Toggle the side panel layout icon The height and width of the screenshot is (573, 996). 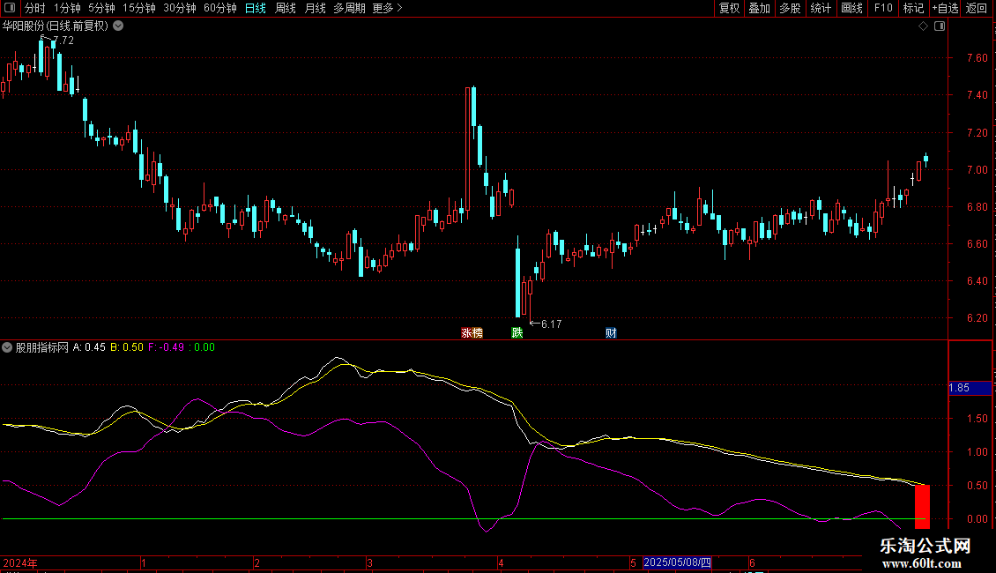(x=939, y=26)
